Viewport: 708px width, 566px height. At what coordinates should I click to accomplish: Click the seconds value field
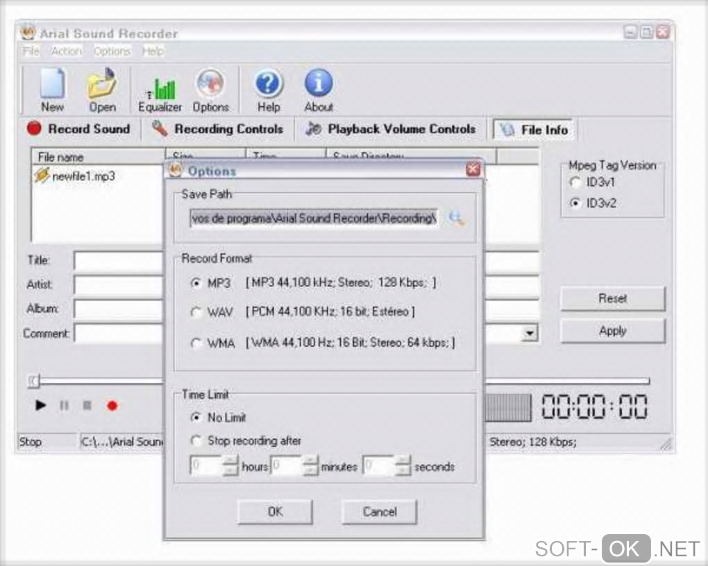[379, 465]
